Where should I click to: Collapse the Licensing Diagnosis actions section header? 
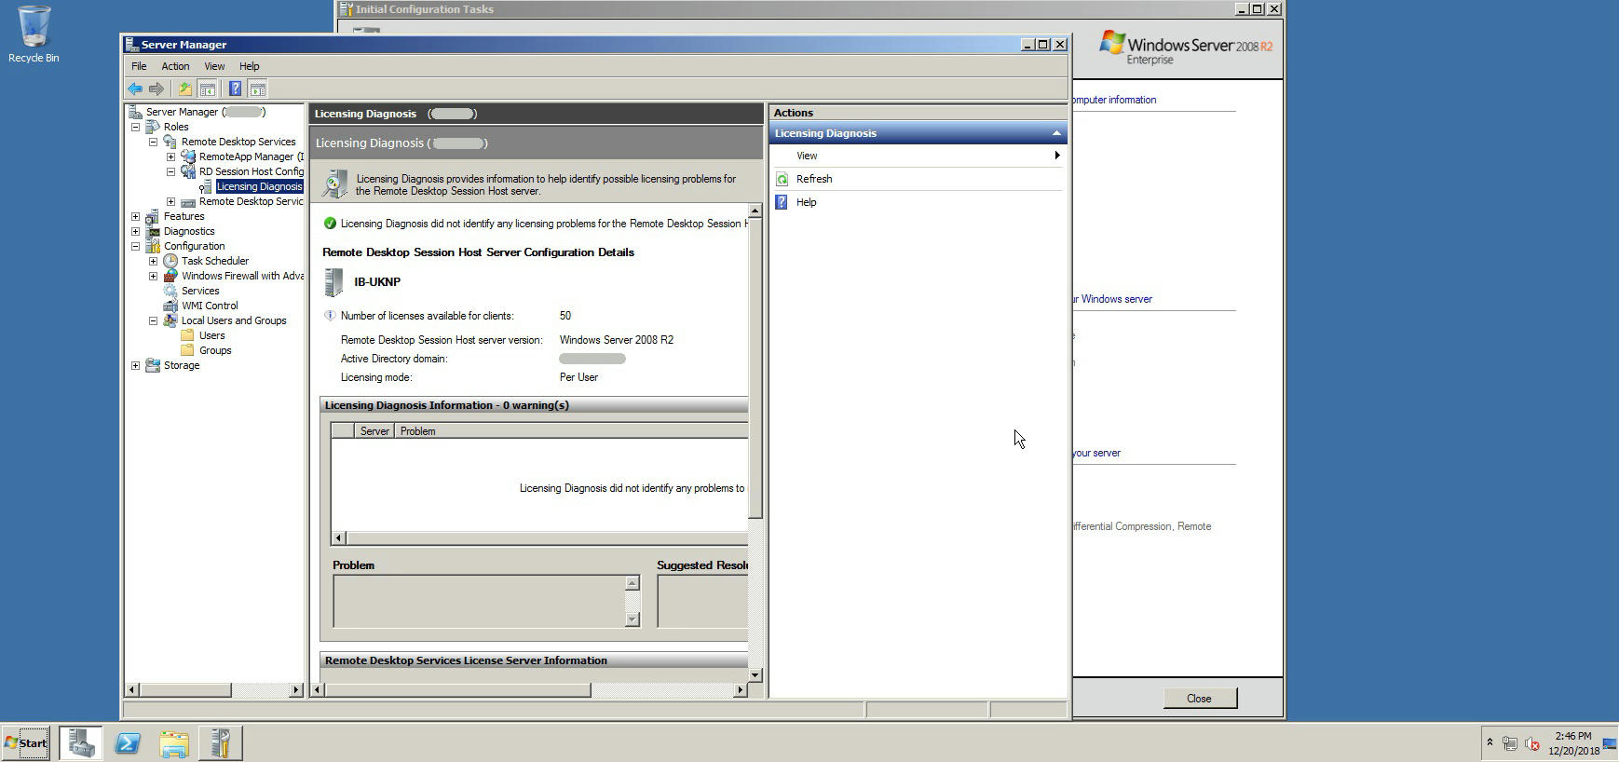pos(1056,133)
